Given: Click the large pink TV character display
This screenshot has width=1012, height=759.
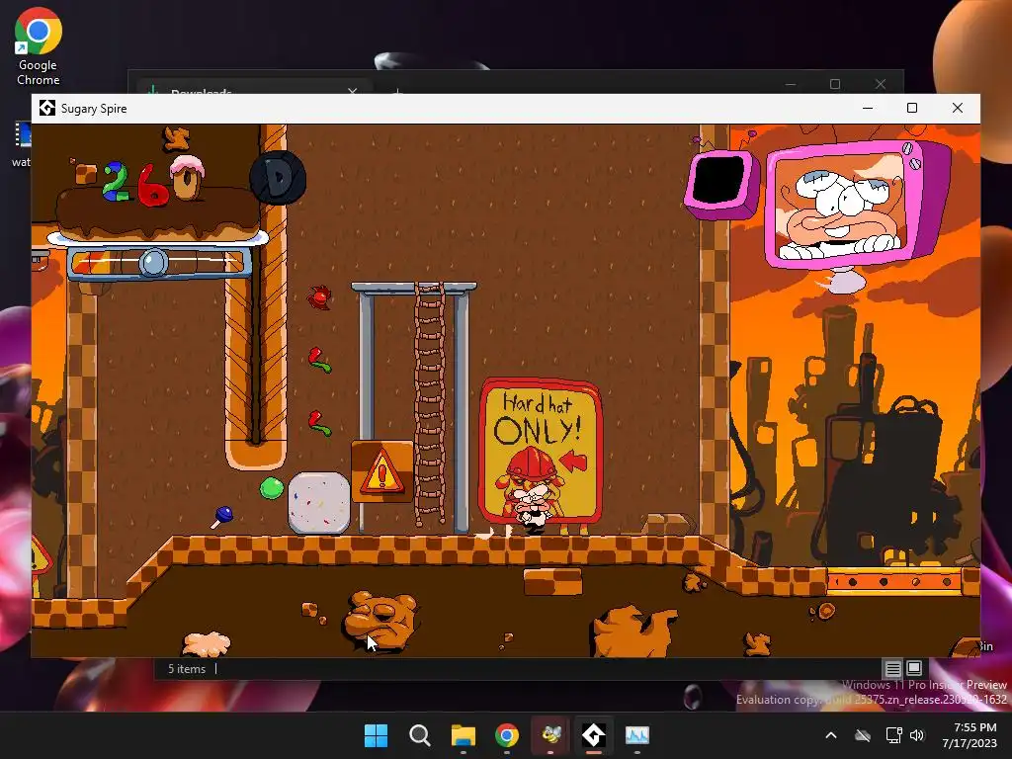Looking at the screenshot, I should (x=859, y=207).
